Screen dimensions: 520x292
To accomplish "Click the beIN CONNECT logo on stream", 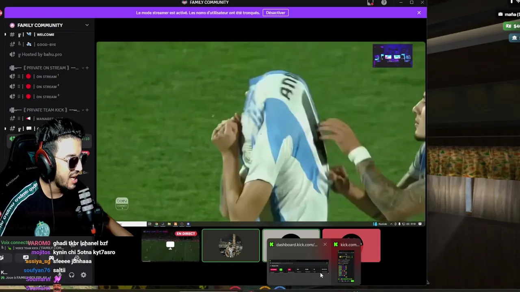I will [122, 203].
